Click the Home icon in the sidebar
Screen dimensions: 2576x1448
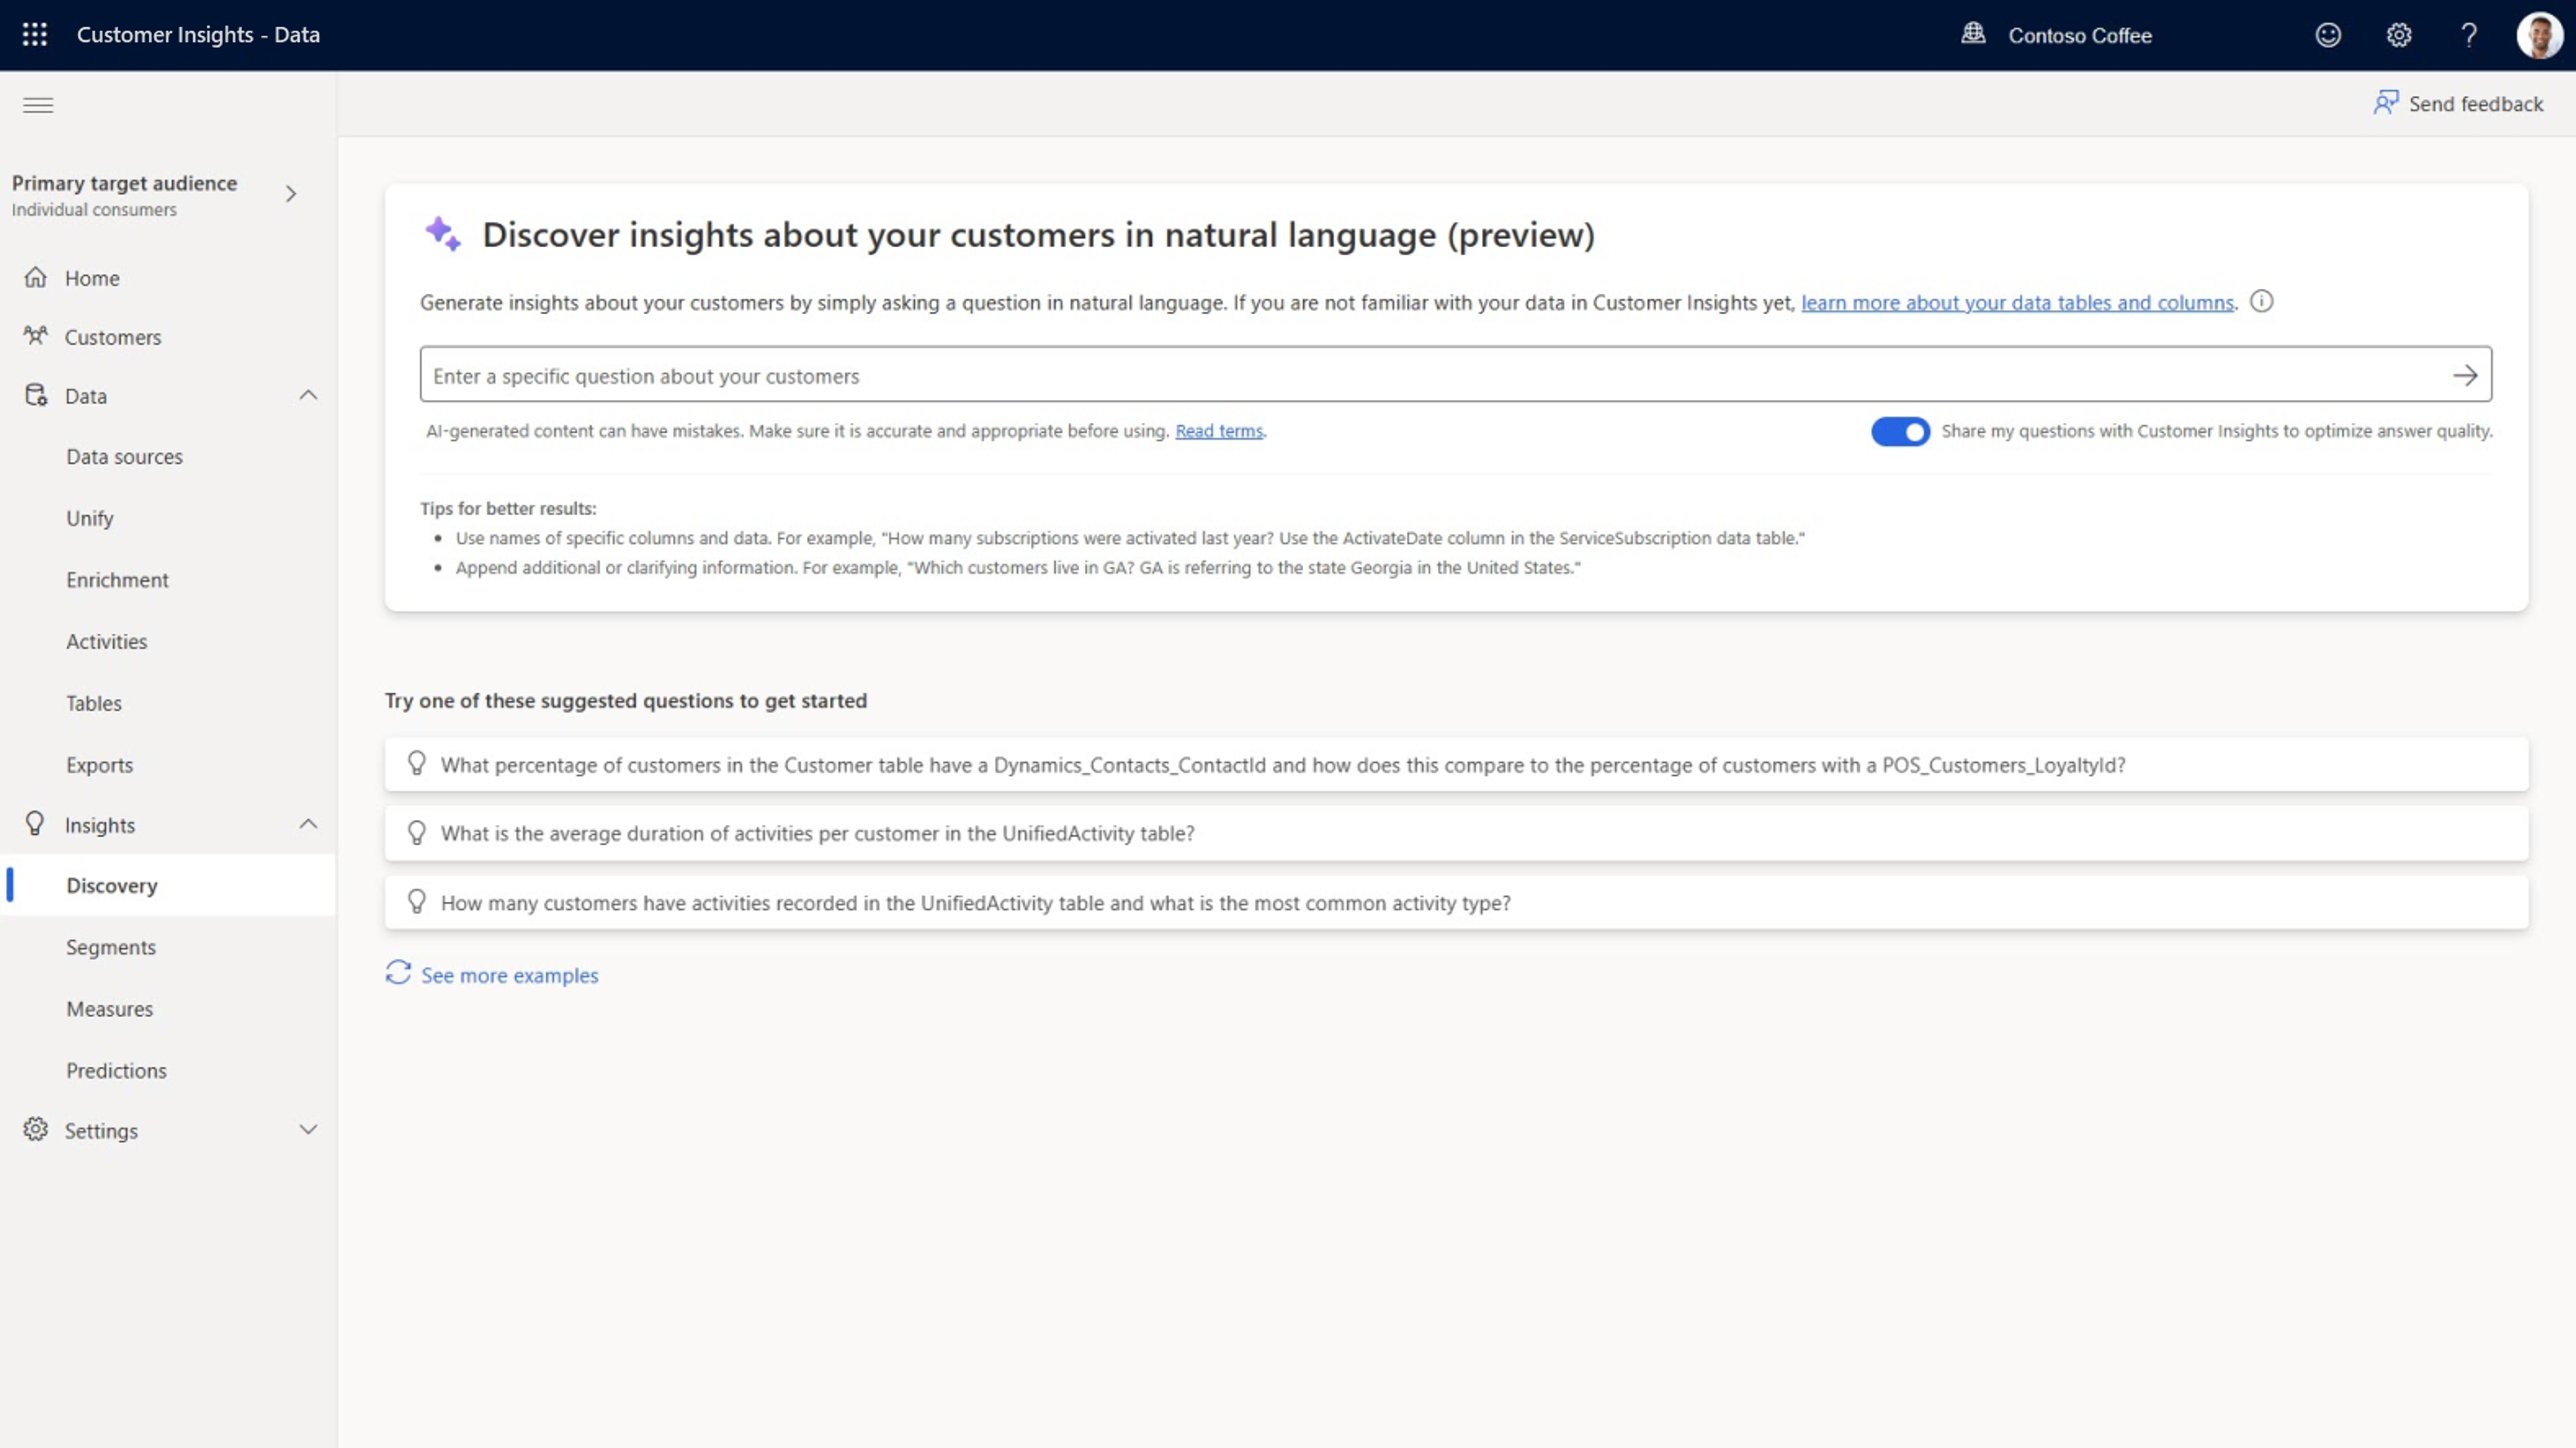[36, 278]
